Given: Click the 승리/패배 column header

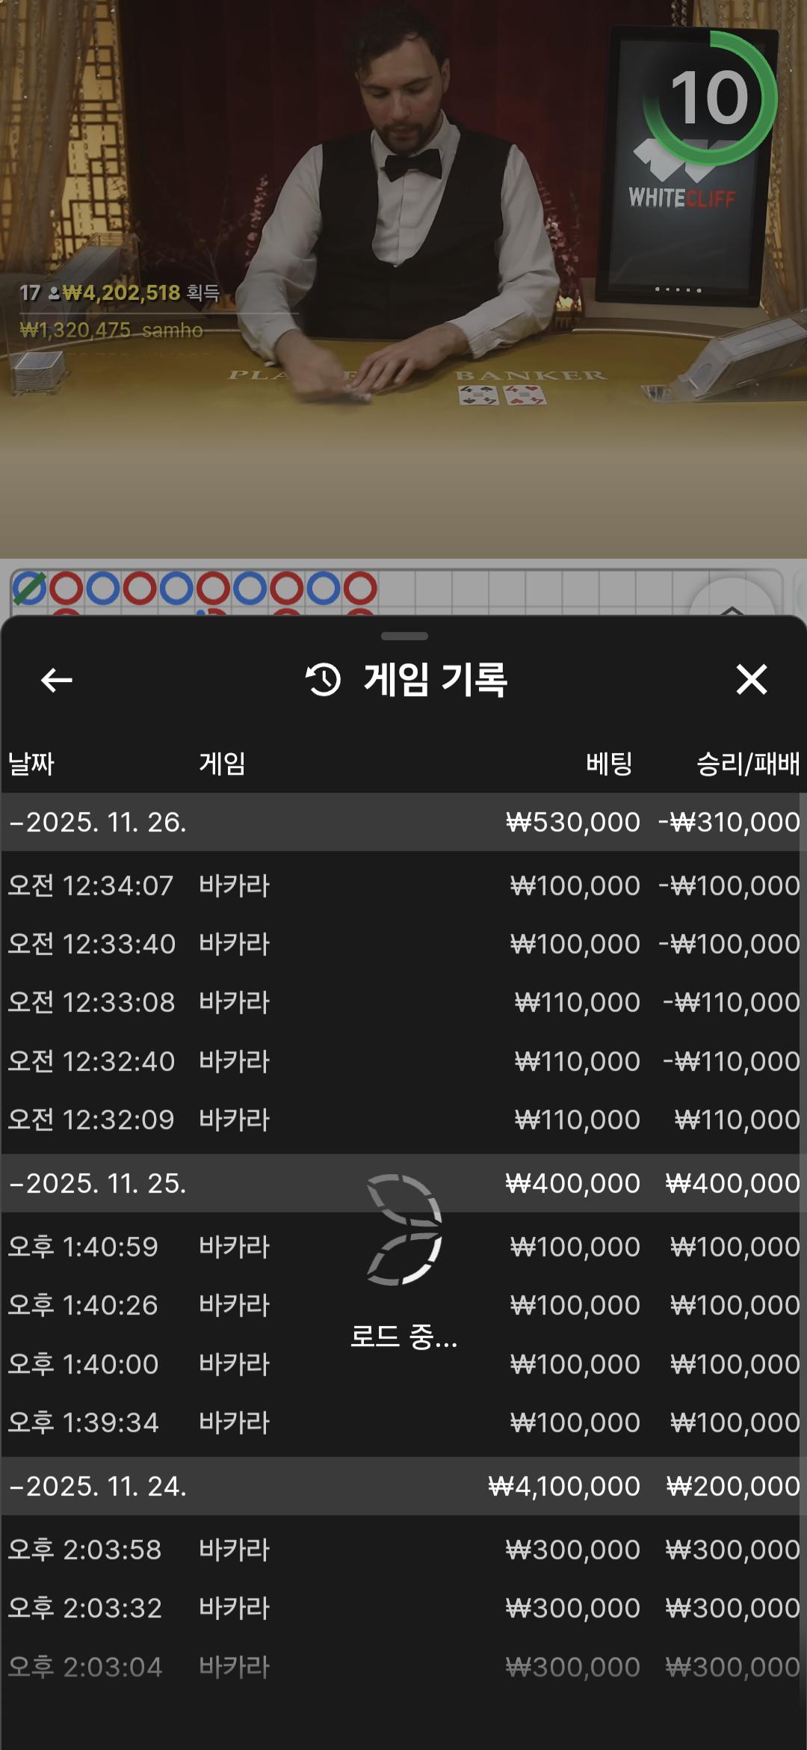Looking at the screenshot, I should click(x=747, y=764).
